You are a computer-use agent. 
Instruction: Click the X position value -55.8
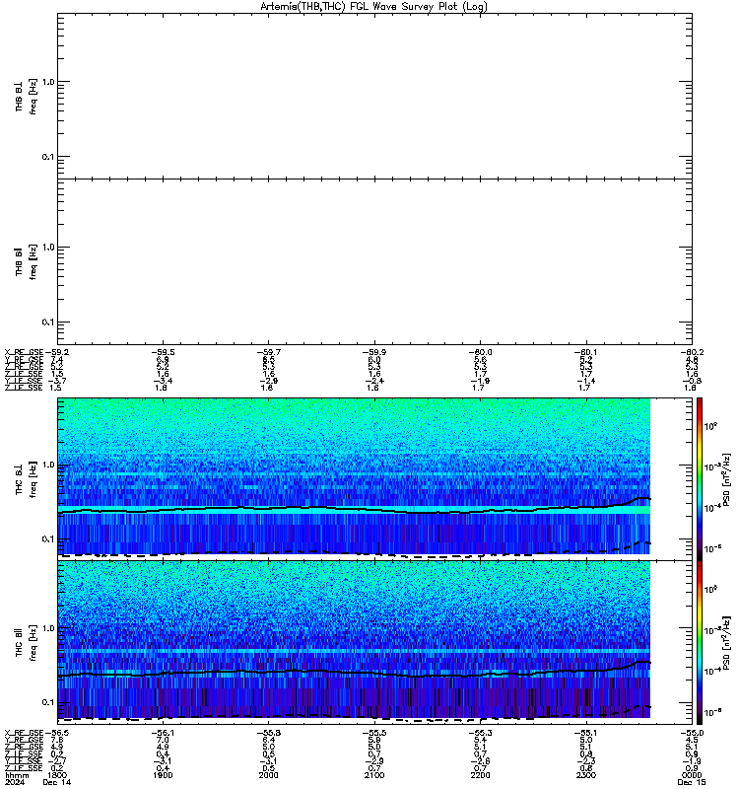(x=268, y=733)
